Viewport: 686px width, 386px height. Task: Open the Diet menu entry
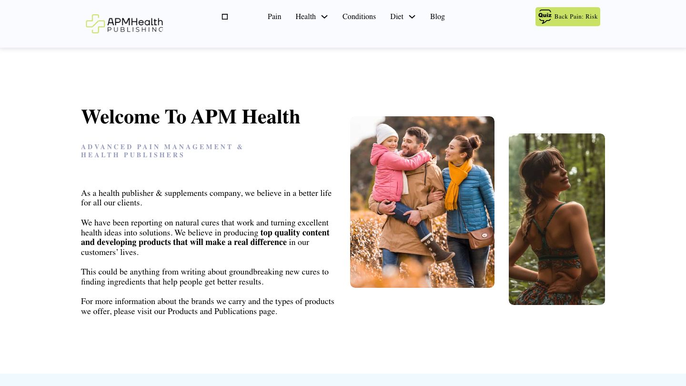click(x=397, y=17)
